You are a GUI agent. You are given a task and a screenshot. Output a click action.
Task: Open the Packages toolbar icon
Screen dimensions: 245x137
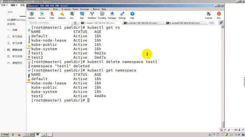tap(112, 15)
